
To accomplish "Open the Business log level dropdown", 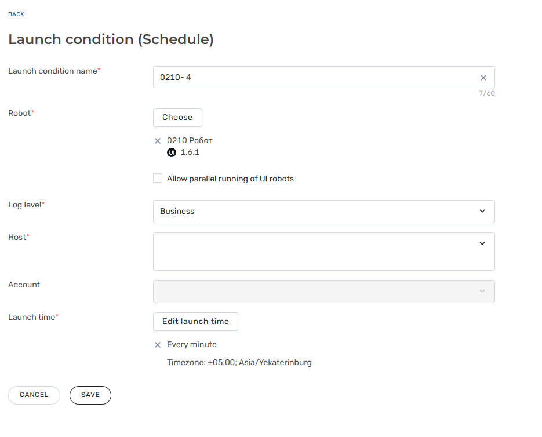I will (324, 212).
